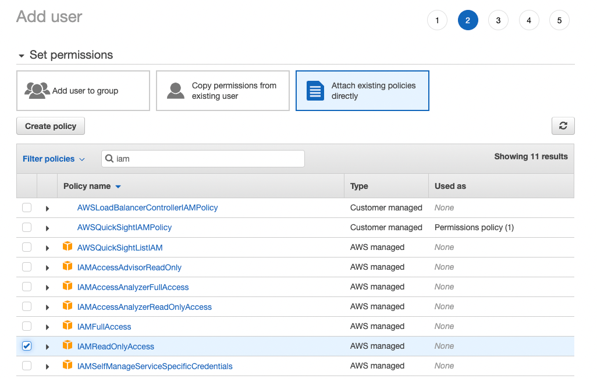Expand the IAMAccessAnalyzerReadOnlyAccess row details
This screenshot has width=597, height=379.
pos(47,308)
